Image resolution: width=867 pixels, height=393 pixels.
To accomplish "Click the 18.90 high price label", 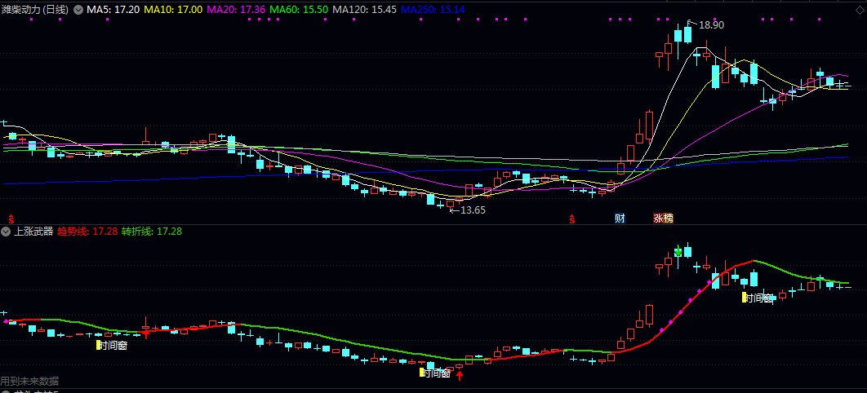I will [x=711, y=24].
